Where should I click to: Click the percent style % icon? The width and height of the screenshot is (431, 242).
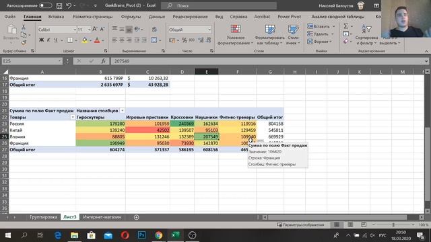185,40
